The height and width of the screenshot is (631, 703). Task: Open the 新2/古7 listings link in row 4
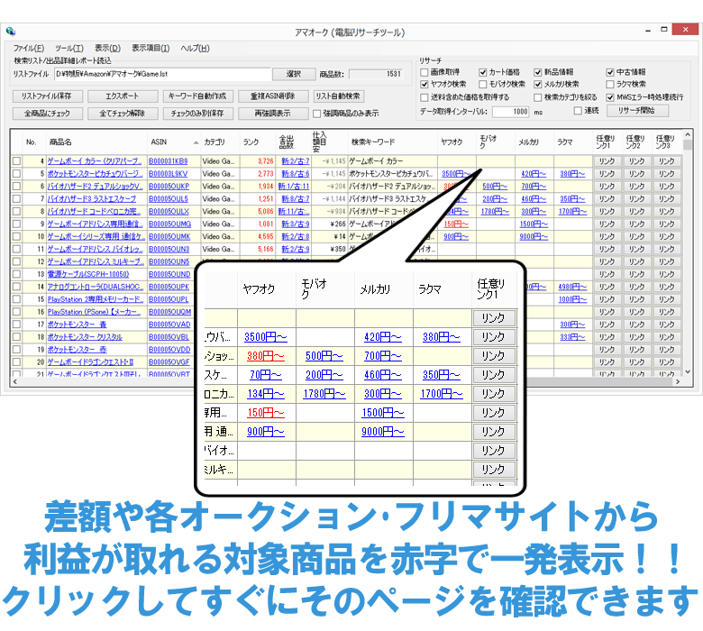295,161
